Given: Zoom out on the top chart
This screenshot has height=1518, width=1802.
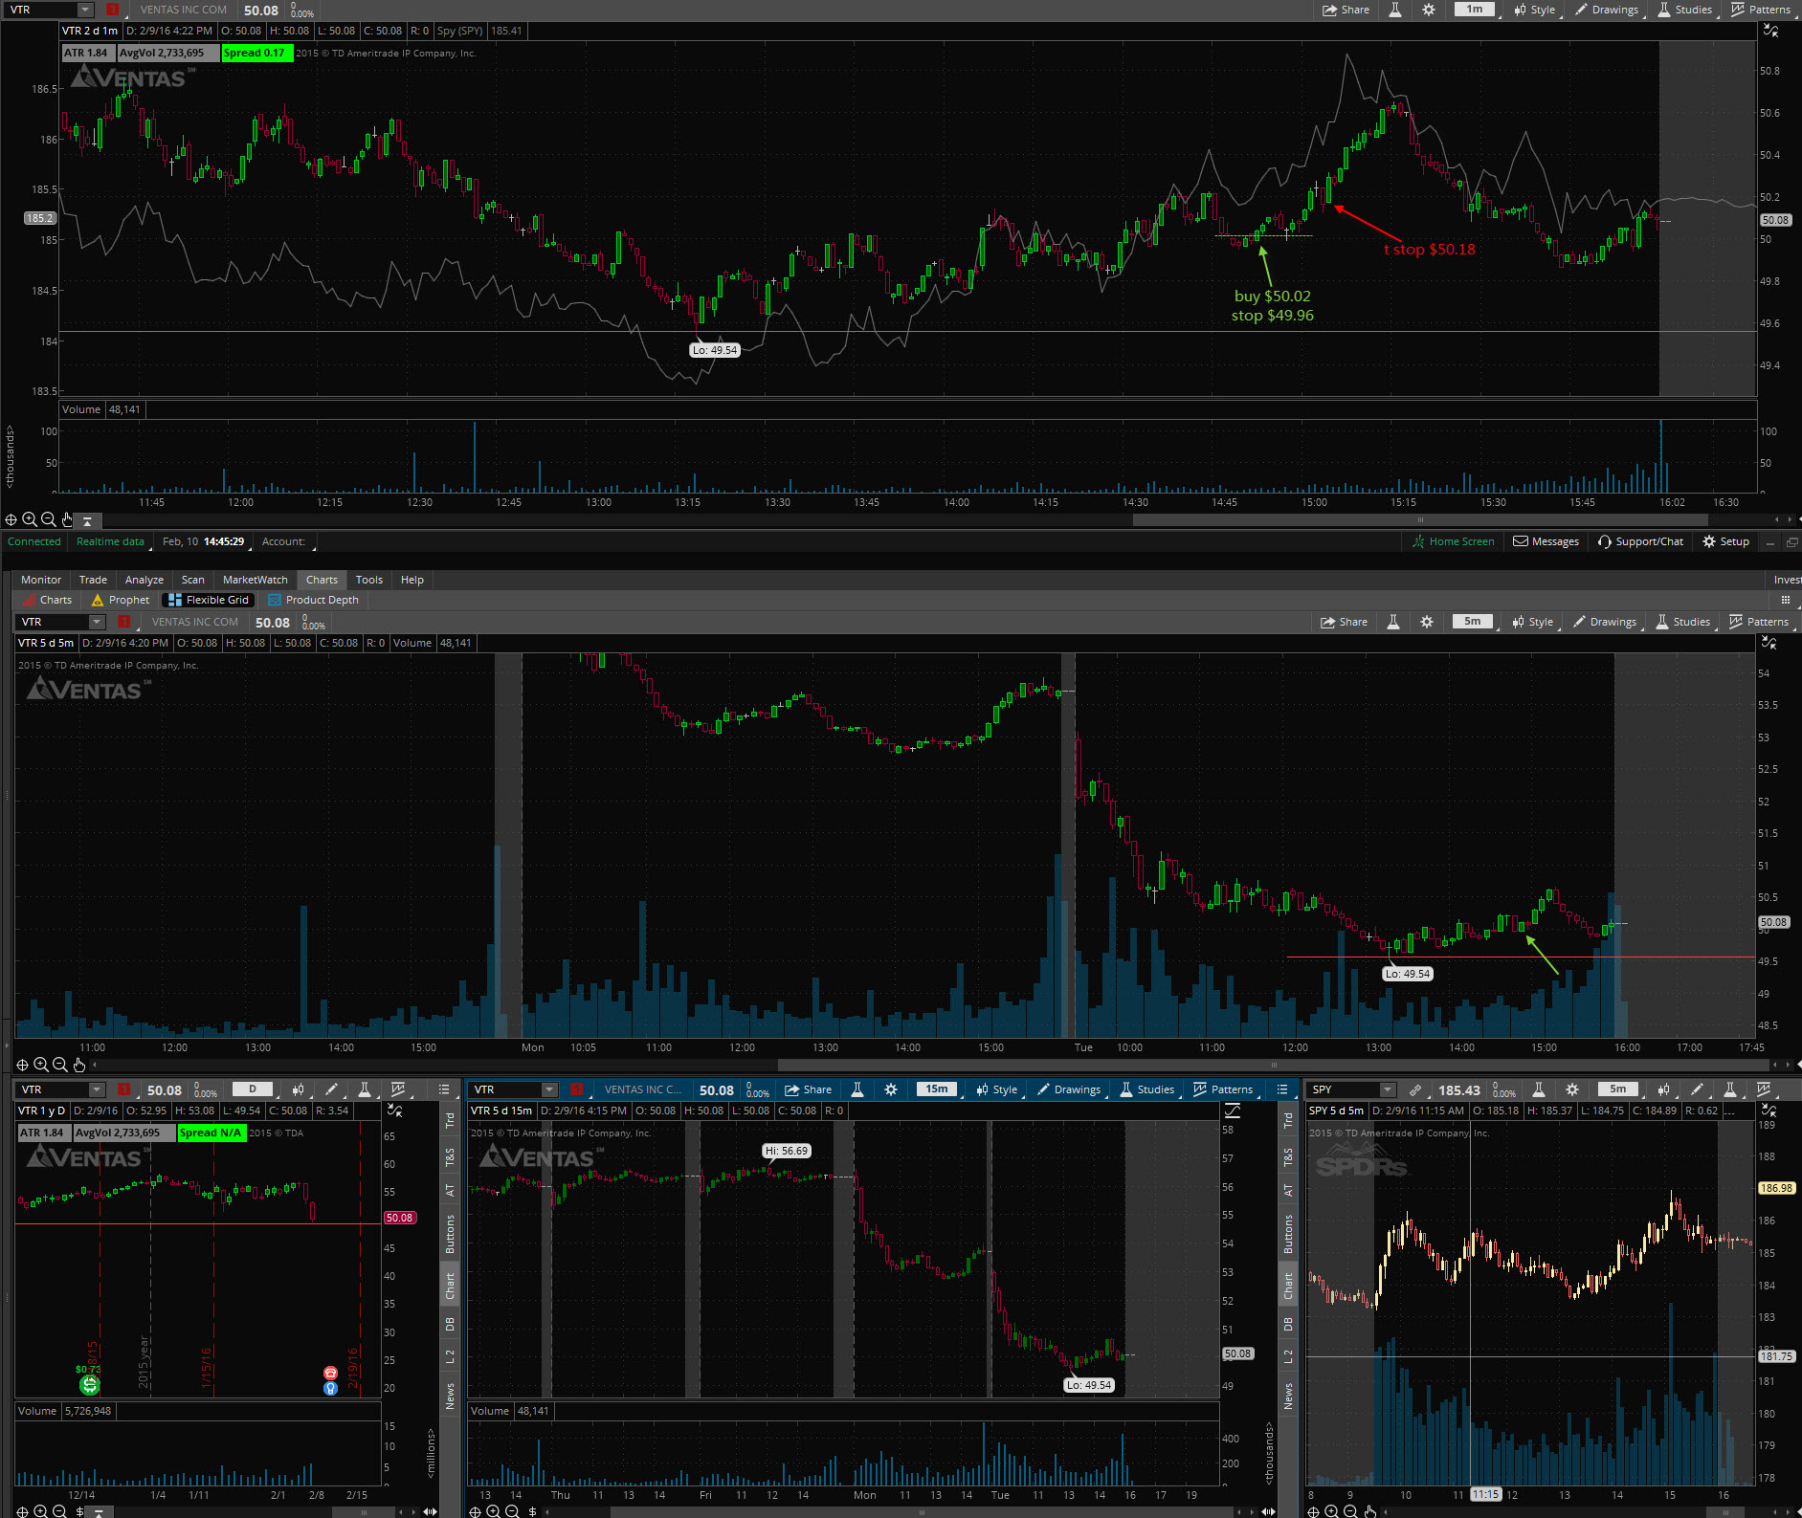Looking at the screenshot, I should (48, 520).
